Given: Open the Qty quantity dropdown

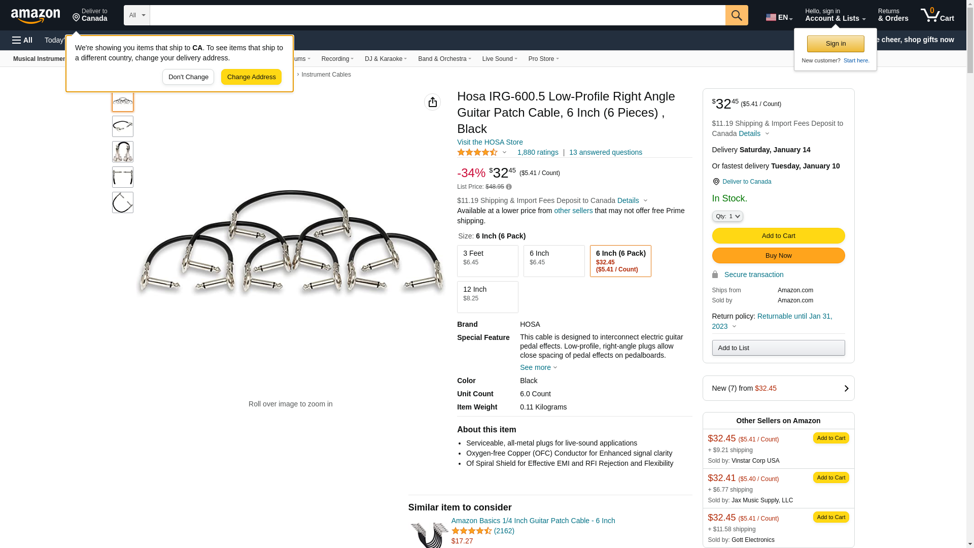Looking at the screenshot, I should point(727,216).
